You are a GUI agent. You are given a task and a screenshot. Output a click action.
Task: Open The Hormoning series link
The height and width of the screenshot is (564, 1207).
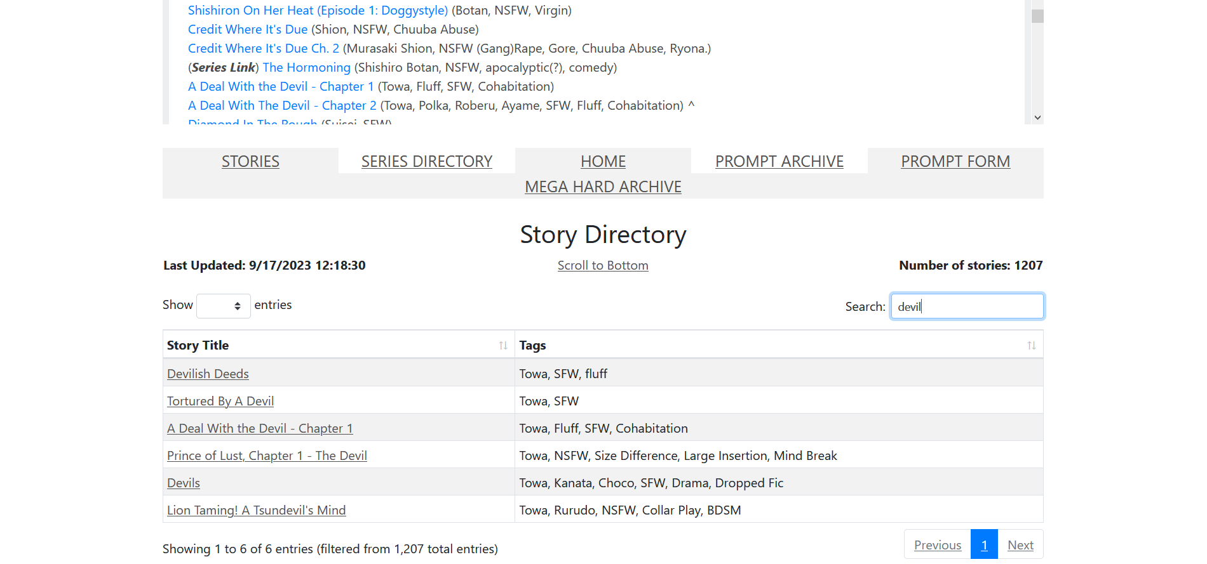tap(306, 67)
